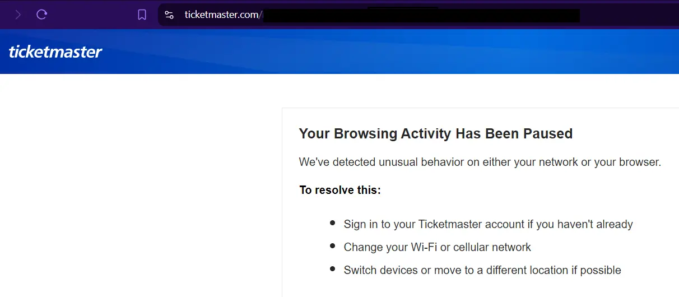The height and width of the screenshot is (297, 679).
Task: Click the "Sign in to your Ticketmaster account" line
Action: (x=488, y=224)
